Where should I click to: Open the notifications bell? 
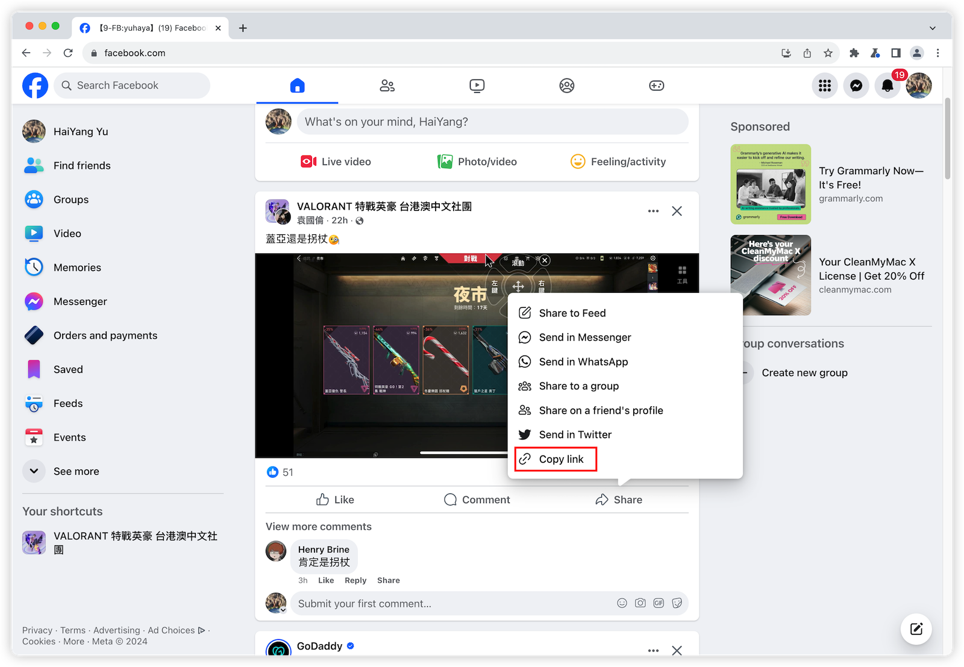pyautogui.click(x=887, y=86)
